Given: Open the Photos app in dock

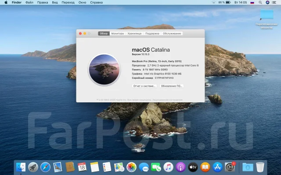Looking at the screenshot, I should click(x=131, y=167).
